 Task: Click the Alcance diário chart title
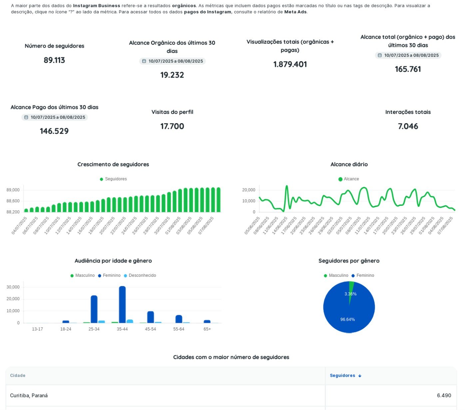tap(349, 165)
